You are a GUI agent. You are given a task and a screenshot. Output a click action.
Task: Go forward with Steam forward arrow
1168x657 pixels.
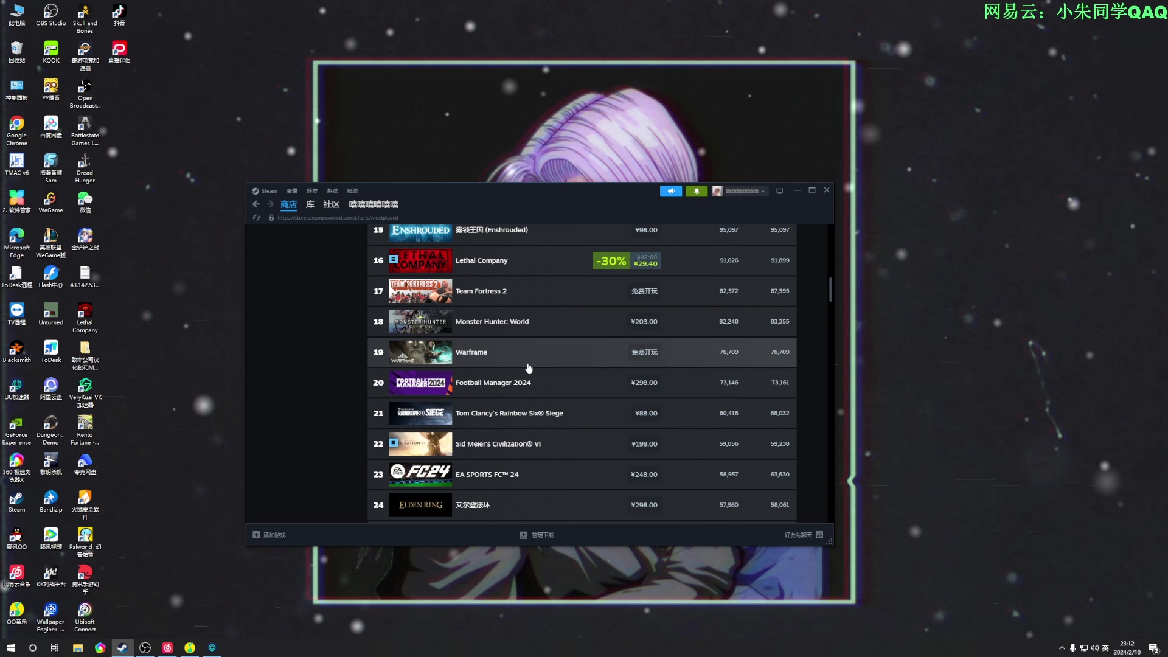[271, 204]
